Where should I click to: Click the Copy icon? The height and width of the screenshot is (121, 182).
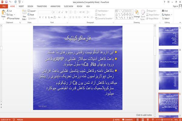click(x=8, y=15)
